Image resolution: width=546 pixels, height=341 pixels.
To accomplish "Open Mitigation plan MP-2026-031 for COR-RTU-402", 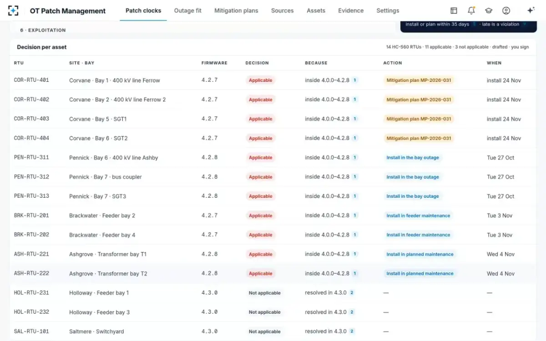I will coord(419,100).
